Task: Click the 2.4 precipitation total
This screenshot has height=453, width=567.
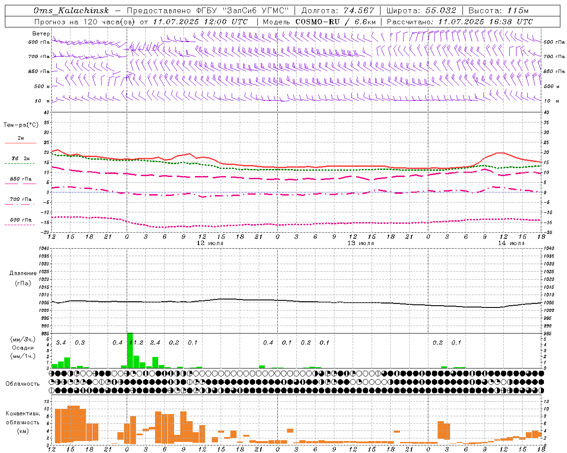Action: pyautogui.click(x=155, y=342)
